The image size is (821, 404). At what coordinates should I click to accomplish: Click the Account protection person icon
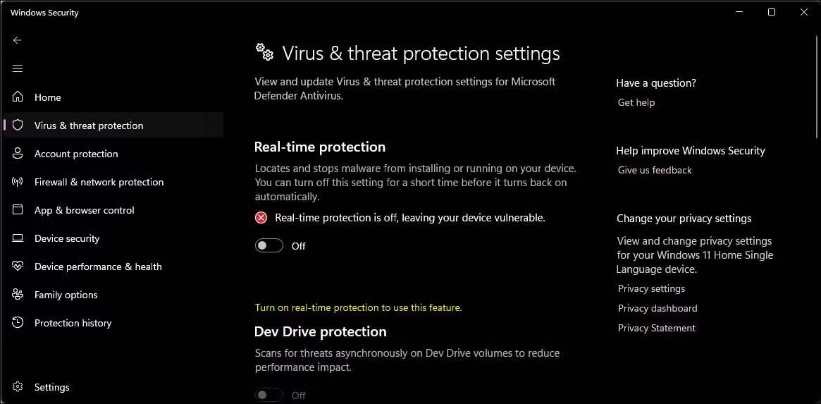point(18,154)
